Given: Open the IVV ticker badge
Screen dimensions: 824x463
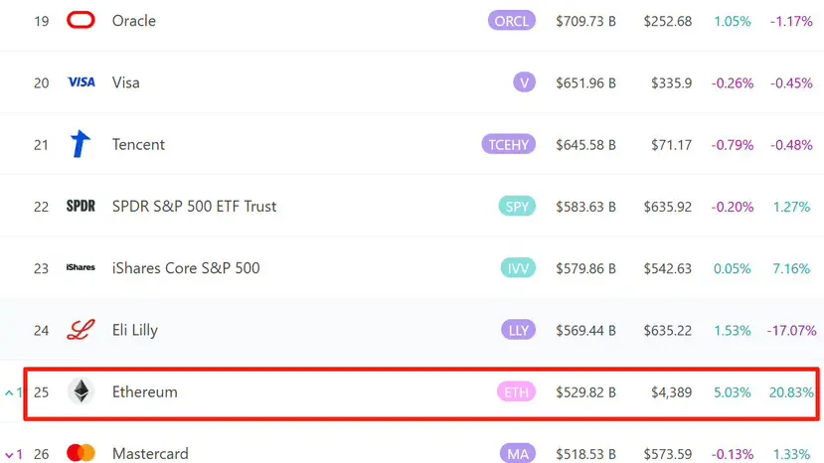Looking at the screenshot, I should [518, 268].
